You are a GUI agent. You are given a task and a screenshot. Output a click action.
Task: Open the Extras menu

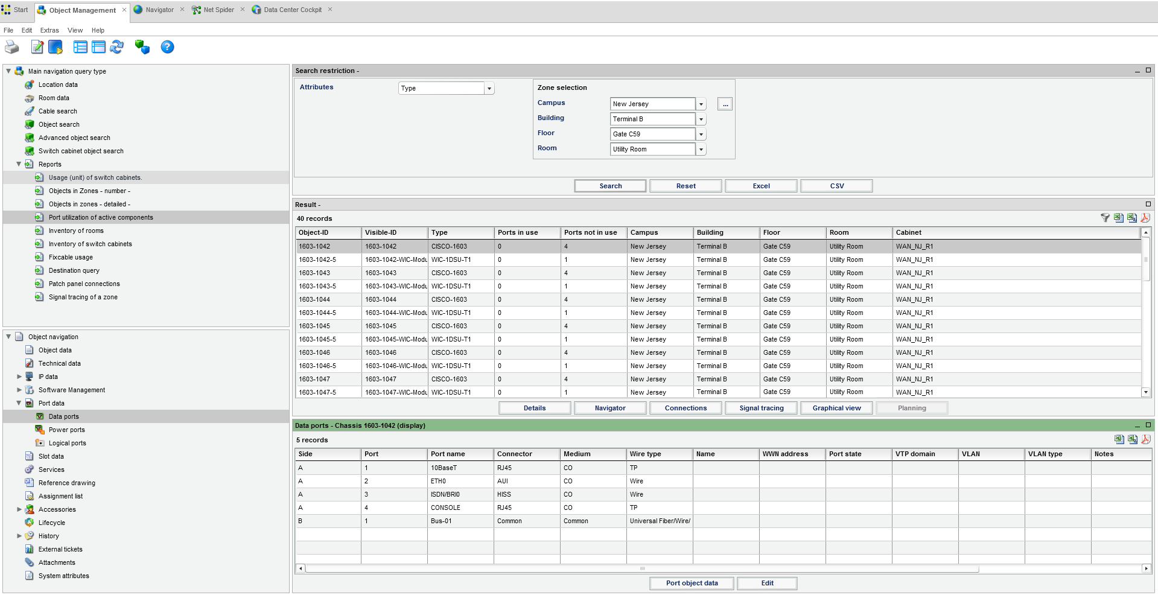pos(49,30)
